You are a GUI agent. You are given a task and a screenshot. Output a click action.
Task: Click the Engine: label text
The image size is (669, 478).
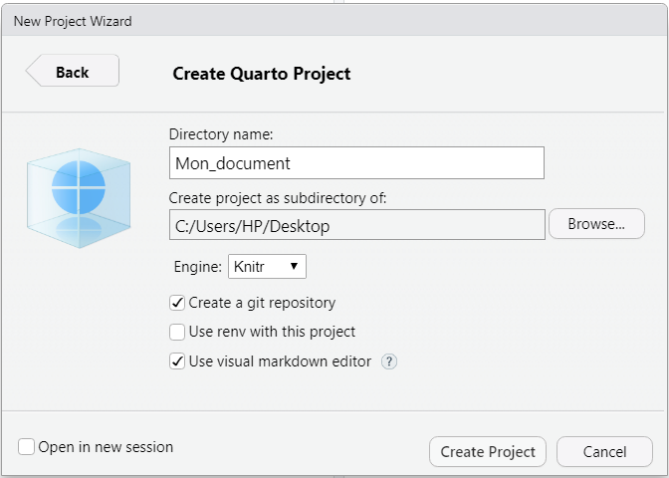[198, 267]
